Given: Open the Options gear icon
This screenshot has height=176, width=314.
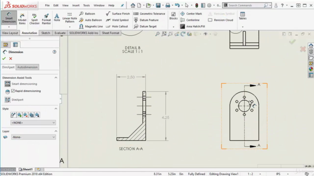Looking at the screenshot, I should [x=209, y=5].
